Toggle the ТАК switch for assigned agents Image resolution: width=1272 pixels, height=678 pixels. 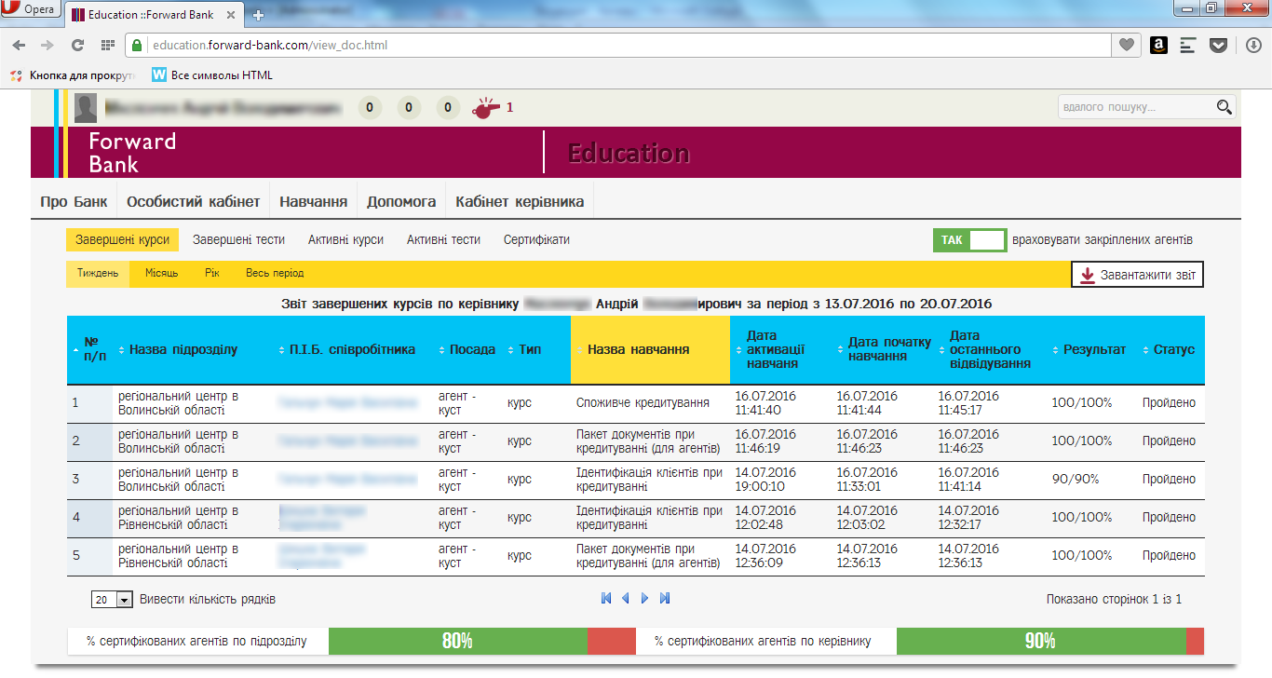970,240
